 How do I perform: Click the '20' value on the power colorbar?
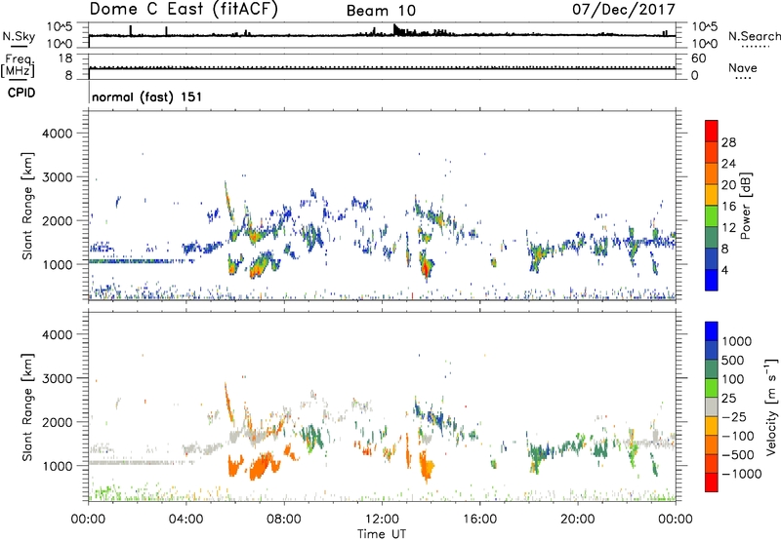728,185
